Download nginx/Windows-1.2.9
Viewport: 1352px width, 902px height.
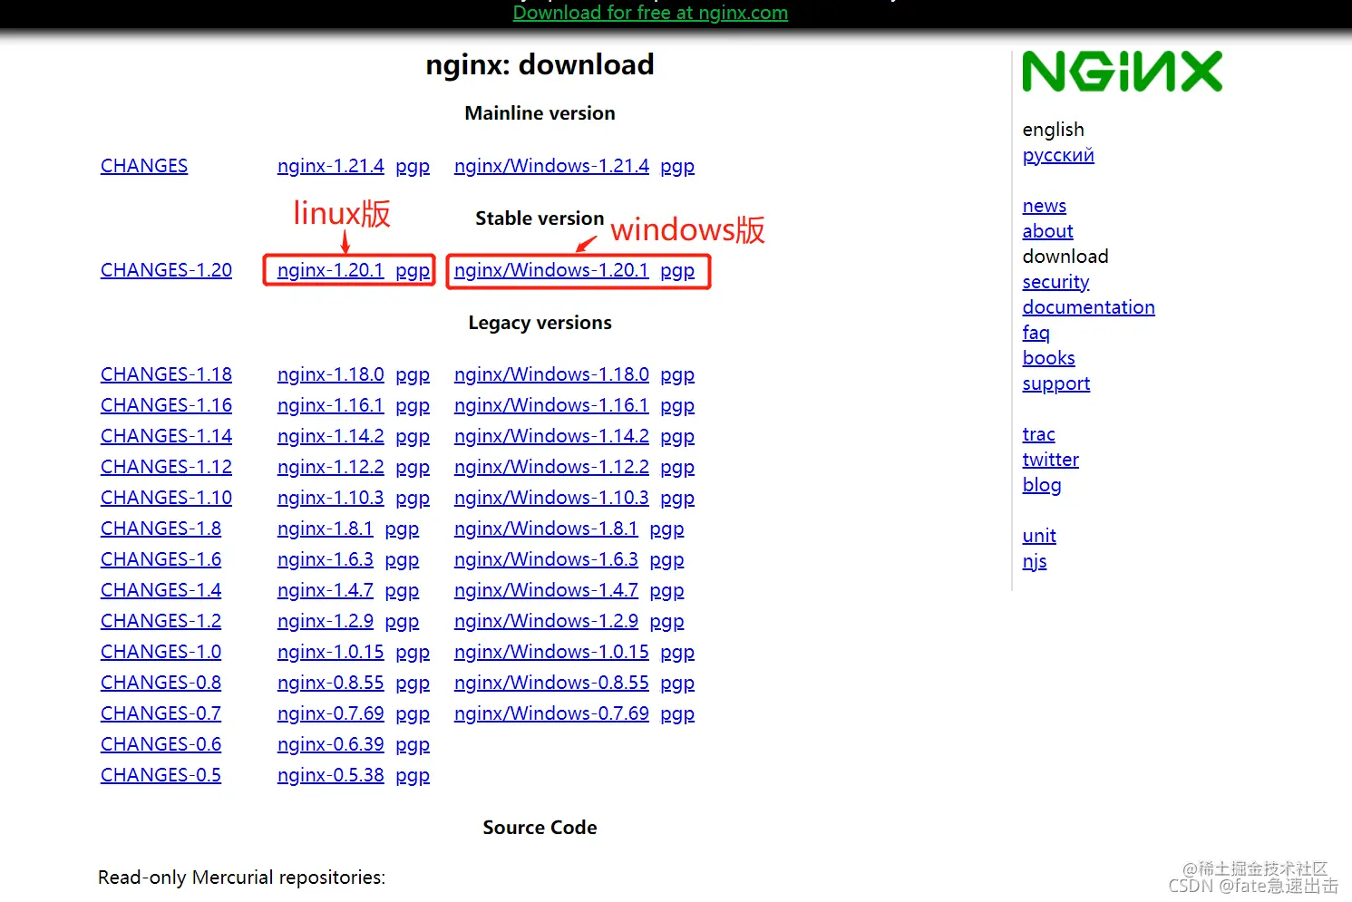click(x=546, y=621)
